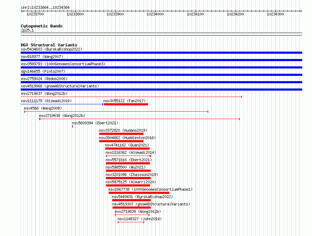Click red bar of nsv5875125 (Almarri2020)

(128, 185)
